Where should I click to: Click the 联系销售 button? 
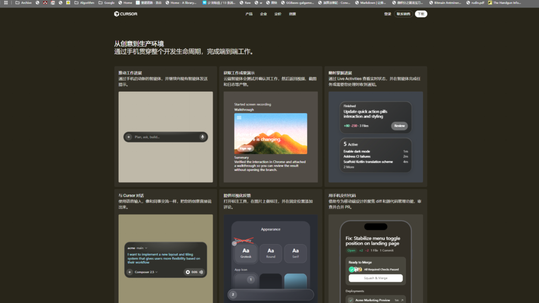click(x=403, y=14)
